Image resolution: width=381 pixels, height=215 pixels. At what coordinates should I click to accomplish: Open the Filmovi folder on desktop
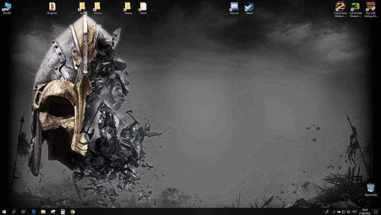point(98,8)
